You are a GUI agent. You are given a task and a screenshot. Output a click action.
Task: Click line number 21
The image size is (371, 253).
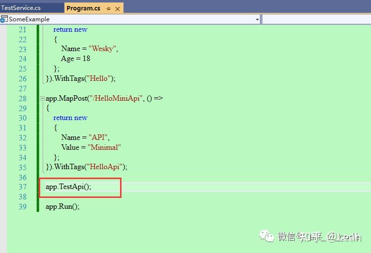pyautogui.click(x=22, y=30)
